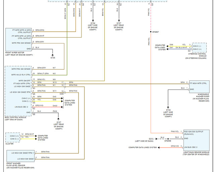
Task: Select the G105 ground point label
Action: click(53, 58)
